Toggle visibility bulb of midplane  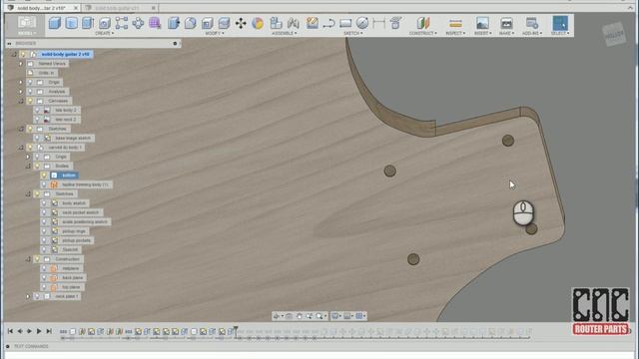click(x=44, y=268)
